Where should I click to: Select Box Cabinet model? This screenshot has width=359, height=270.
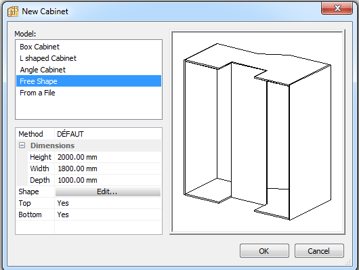click(89, 47)
